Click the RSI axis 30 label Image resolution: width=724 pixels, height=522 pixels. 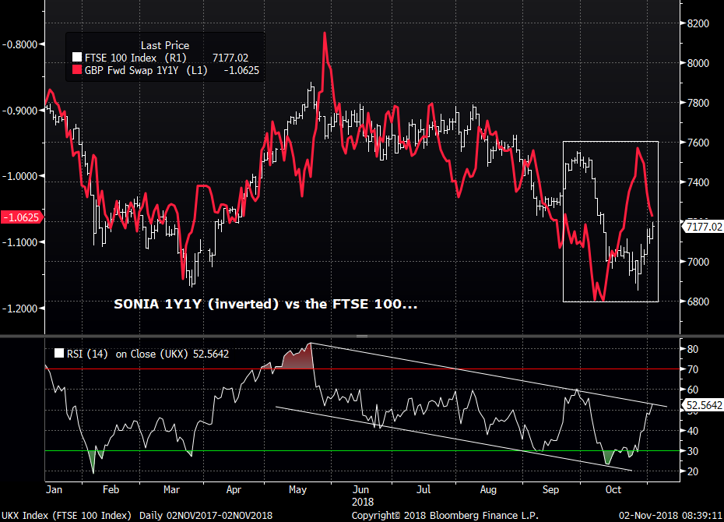pos(693,451)
